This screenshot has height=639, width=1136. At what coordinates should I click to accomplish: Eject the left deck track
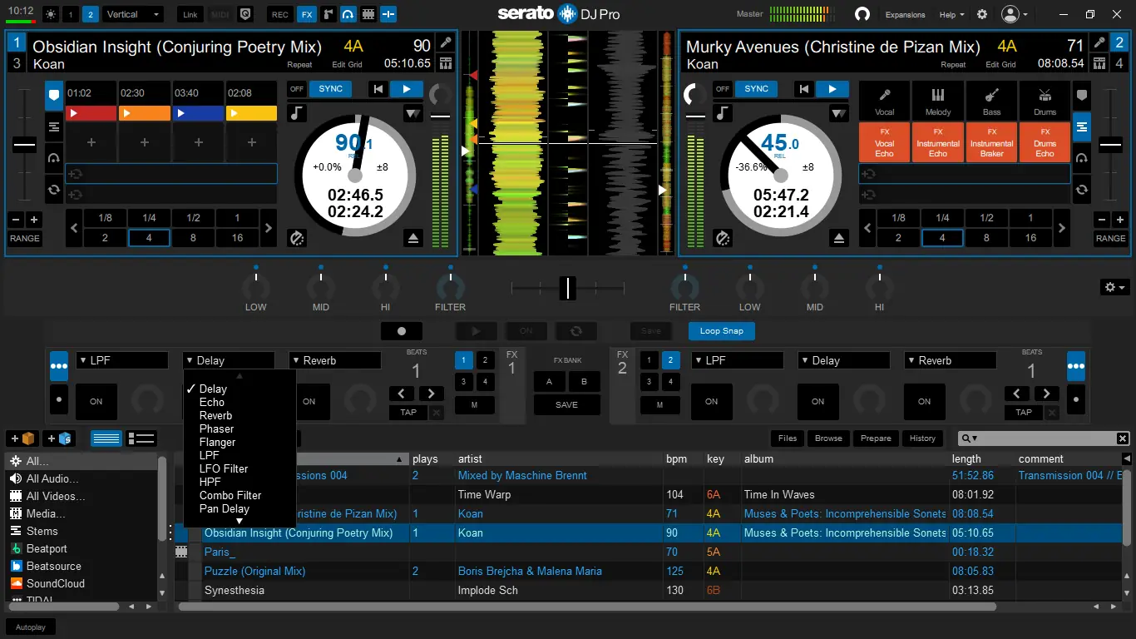pyautogui.click(x=413, y=238)
